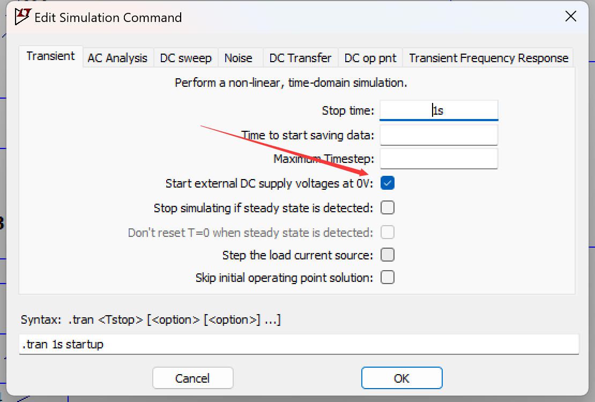
Task: Click the Time to start saving data field
Action: (x=438, y=135)
